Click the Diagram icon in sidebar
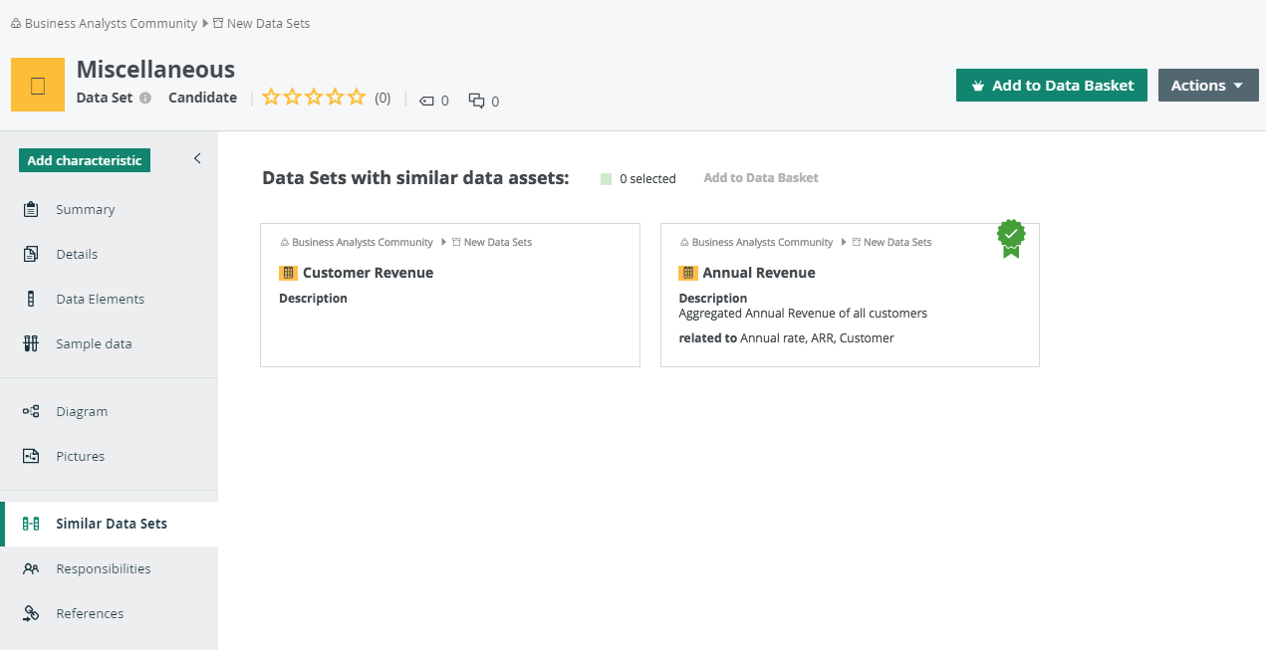 31,411
